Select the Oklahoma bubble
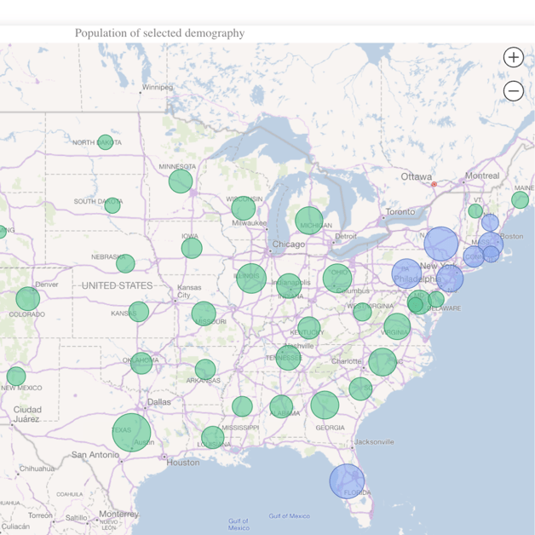The height and width of the screenshot is (535, 535). [141, 364]
